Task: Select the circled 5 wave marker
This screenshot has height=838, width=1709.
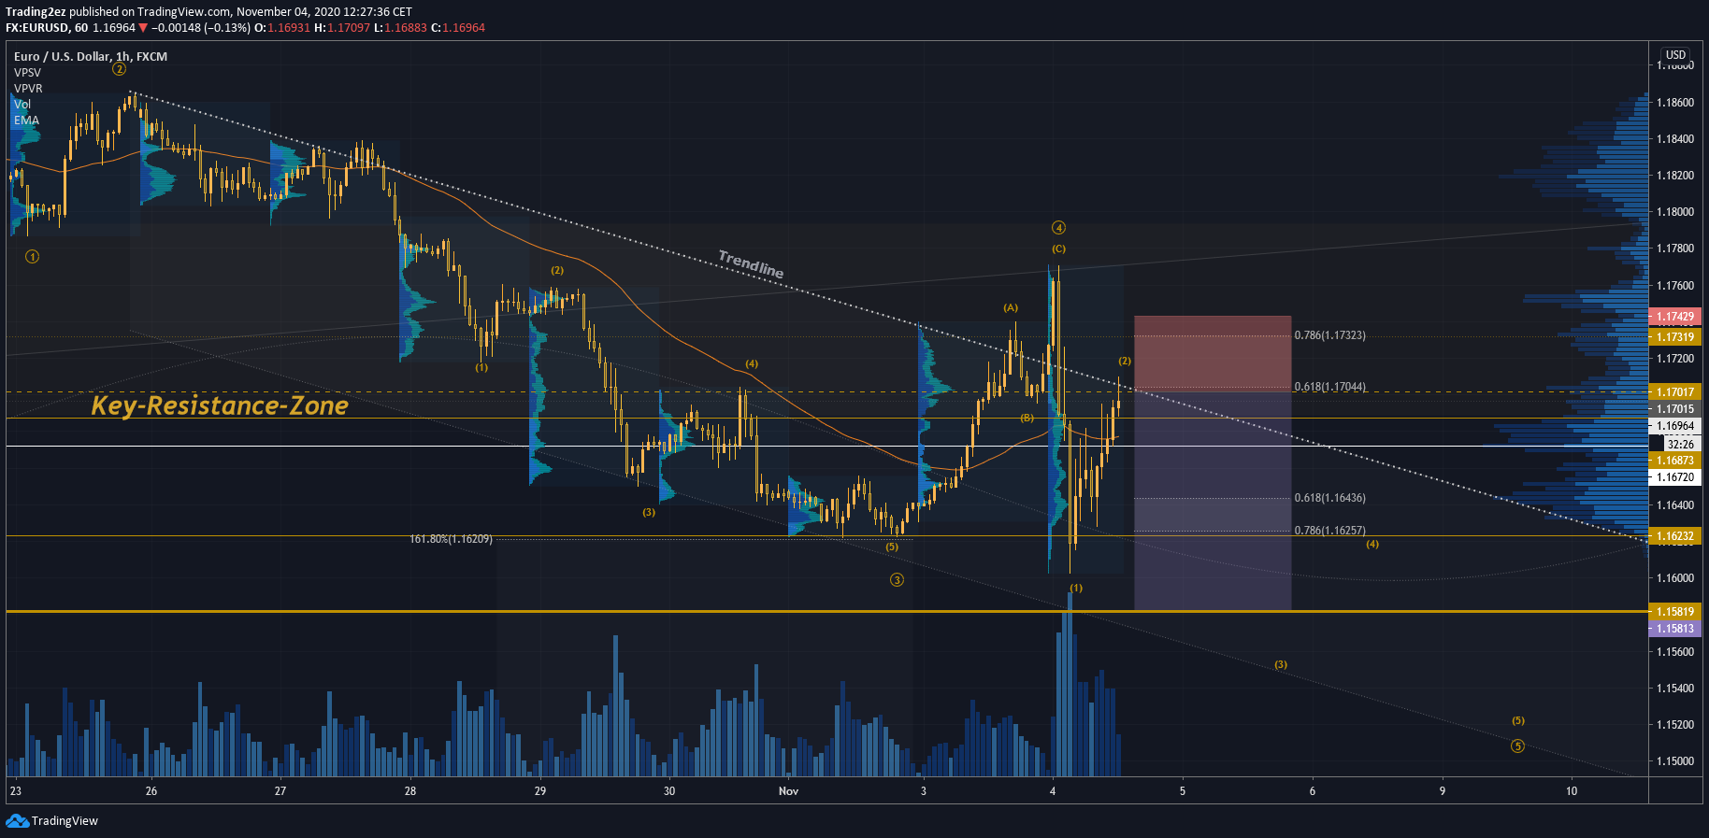Action: [1517, 746]
